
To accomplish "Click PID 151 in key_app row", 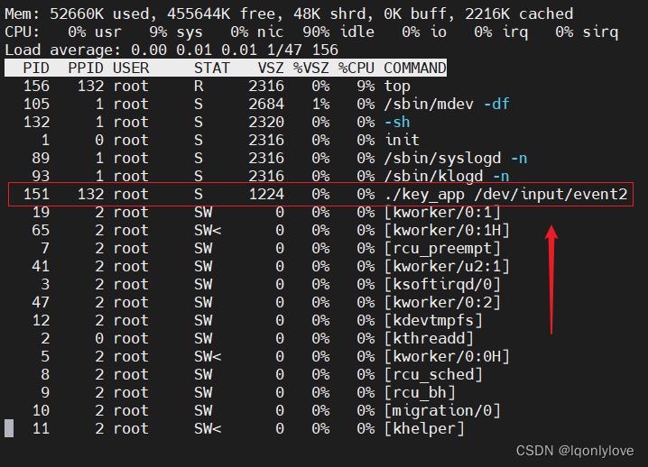I will point(36,194).
